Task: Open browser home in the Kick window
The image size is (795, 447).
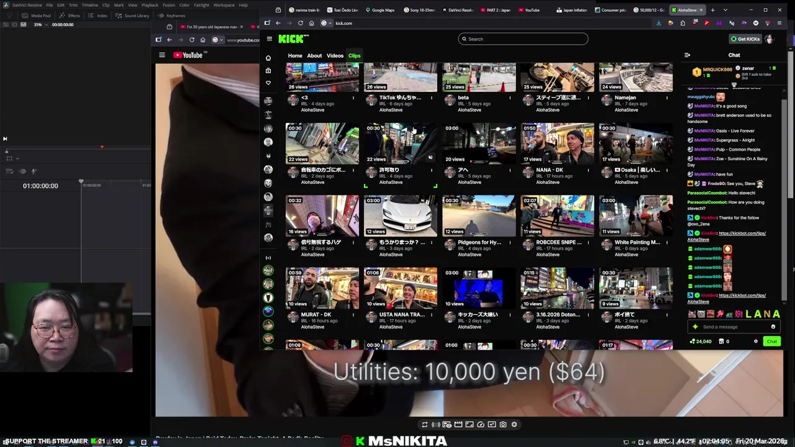Action: (x=312, y=23)
